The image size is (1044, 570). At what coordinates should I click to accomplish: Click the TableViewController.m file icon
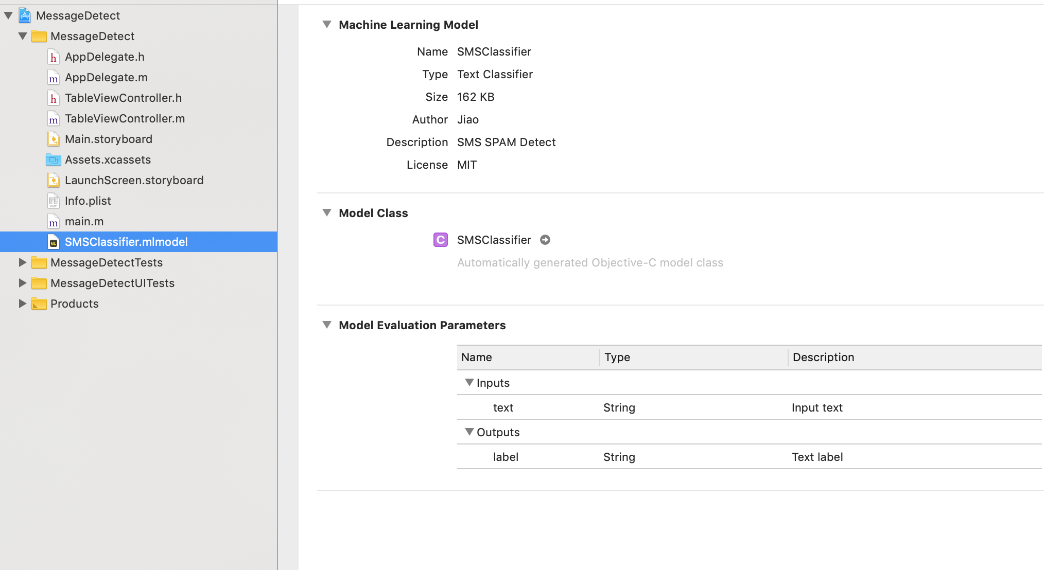coord(53,118)
